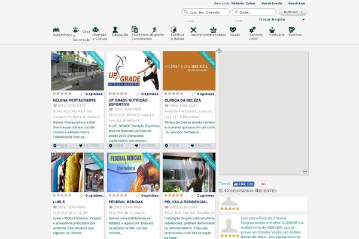Screen dimensions: 359x239
Task: Click the Tweet link
Action: click(224, 183)
